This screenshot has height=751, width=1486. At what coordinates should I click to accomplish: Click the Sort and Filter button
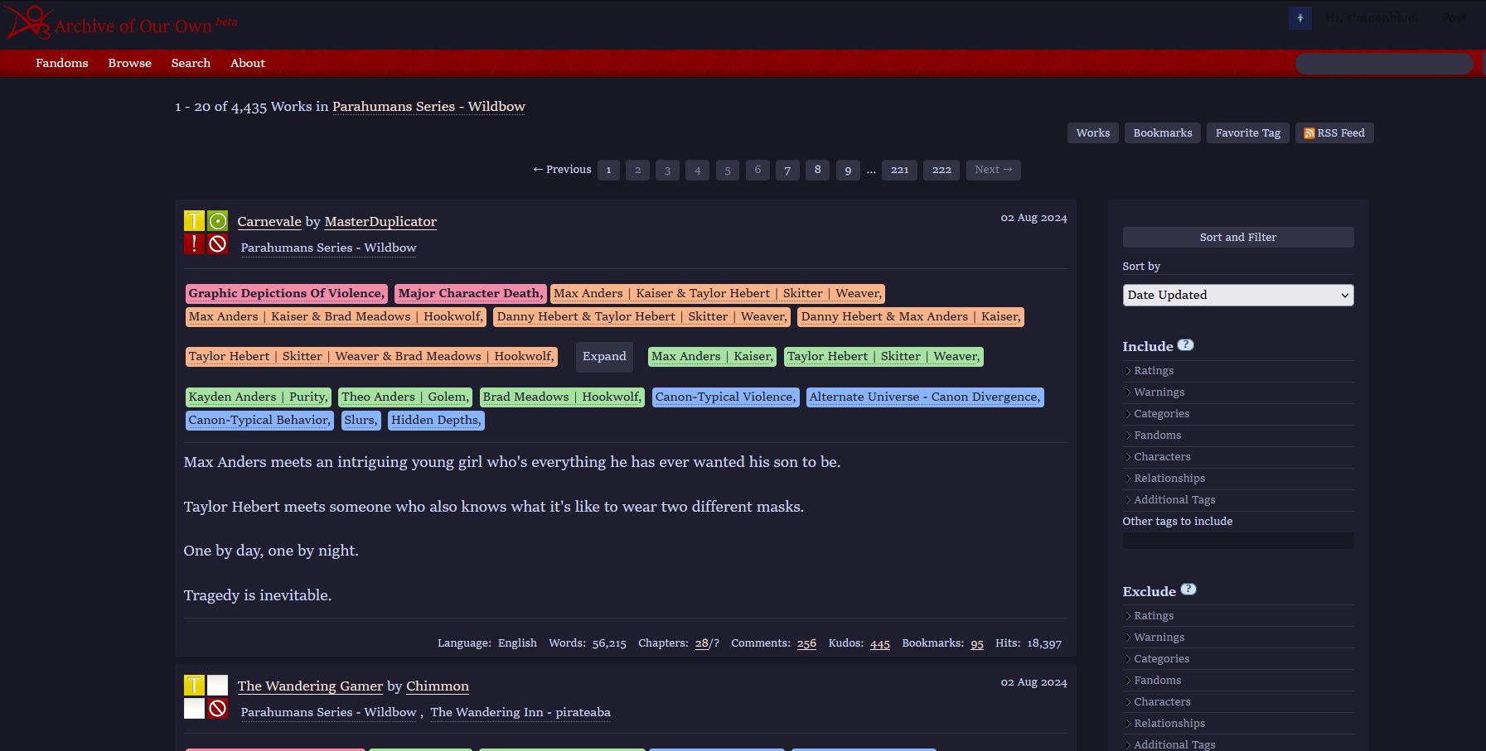pyautogui.click(x=1238, y=237)
